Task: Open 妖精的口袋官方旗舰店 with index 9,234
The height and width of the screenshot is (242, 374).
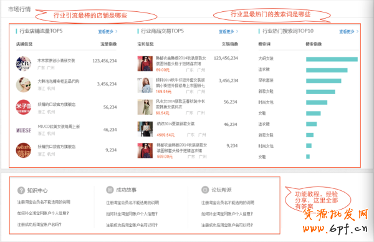Action: coord(57,147)
